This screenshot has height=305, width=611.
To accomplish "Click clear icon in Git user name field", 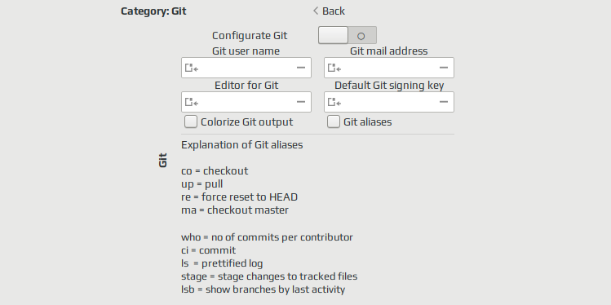I will [x=301, y=68].
